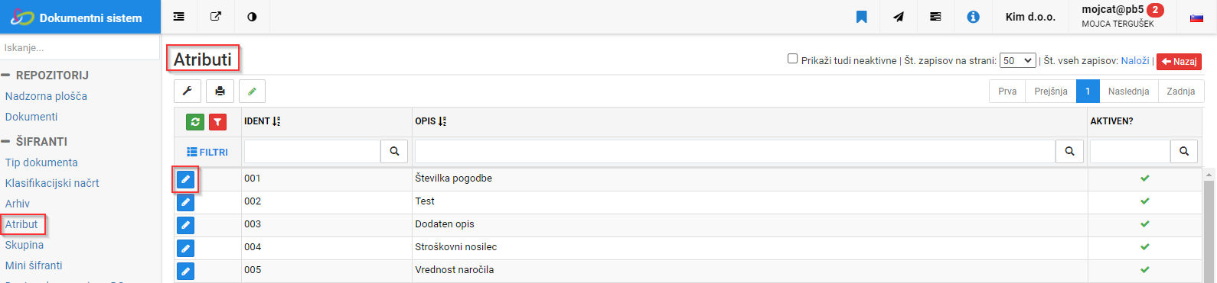Open Klasifikacijski načrt in sidebar
Image resolution: width=1217 pixels, height=283 pixels.
52,183
